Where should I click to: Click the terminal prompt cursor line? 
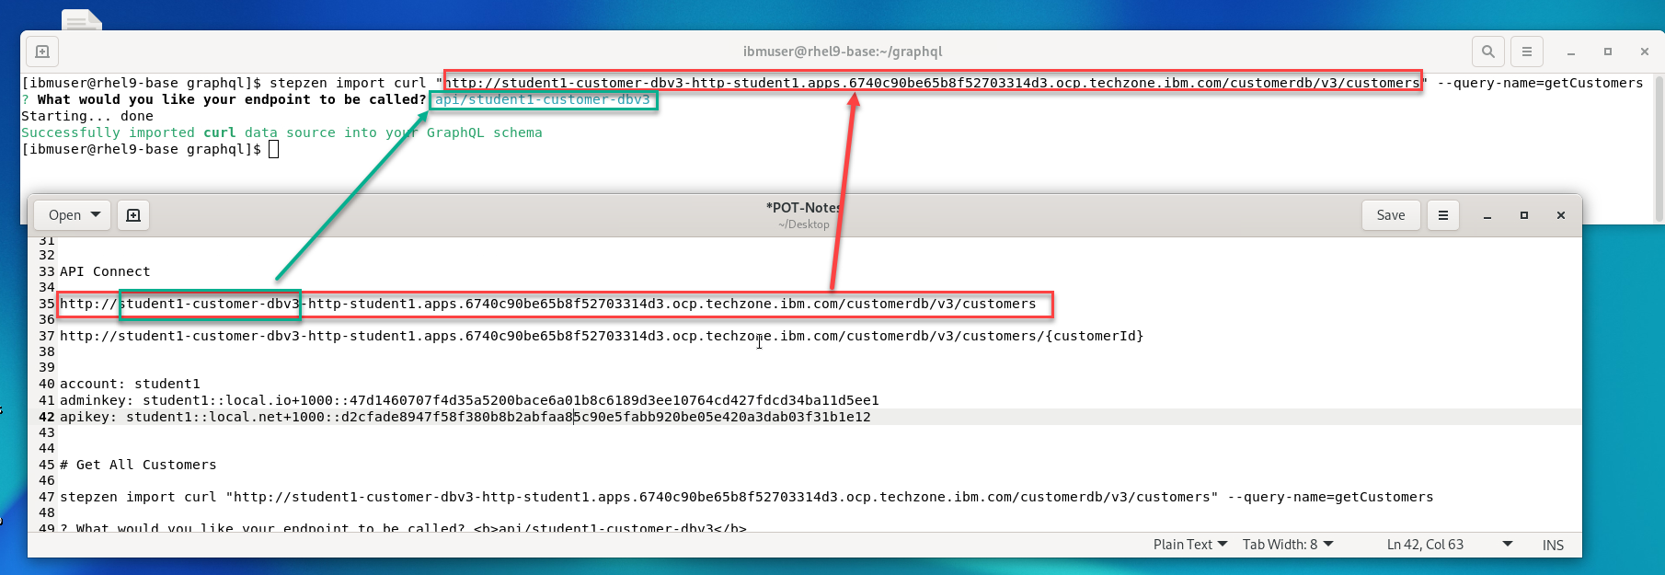(x=273, y=149)
